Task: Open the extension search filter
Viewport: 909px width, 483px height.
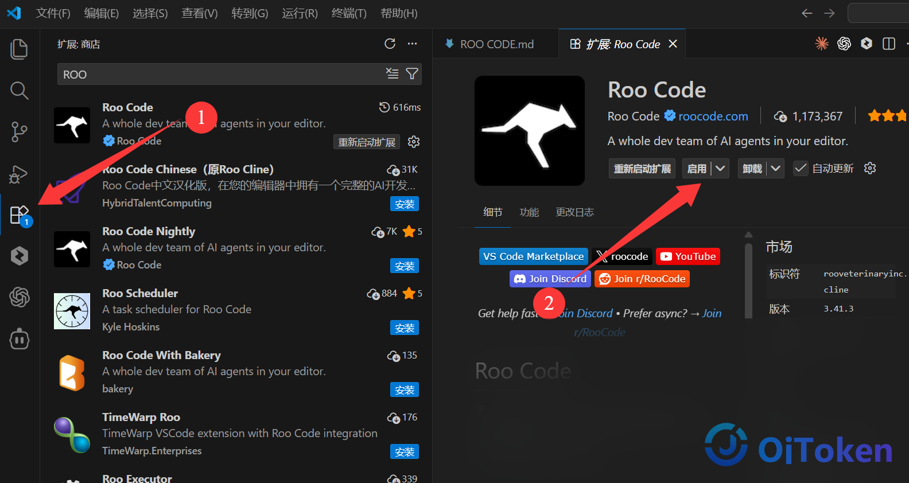Action: (412, 73)
